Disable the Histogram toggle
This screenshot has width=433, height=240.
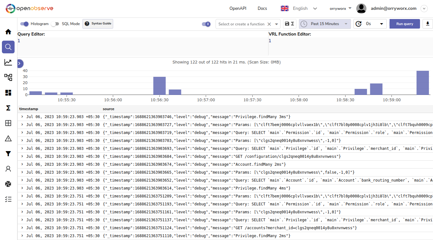click(x=24, y=23)
